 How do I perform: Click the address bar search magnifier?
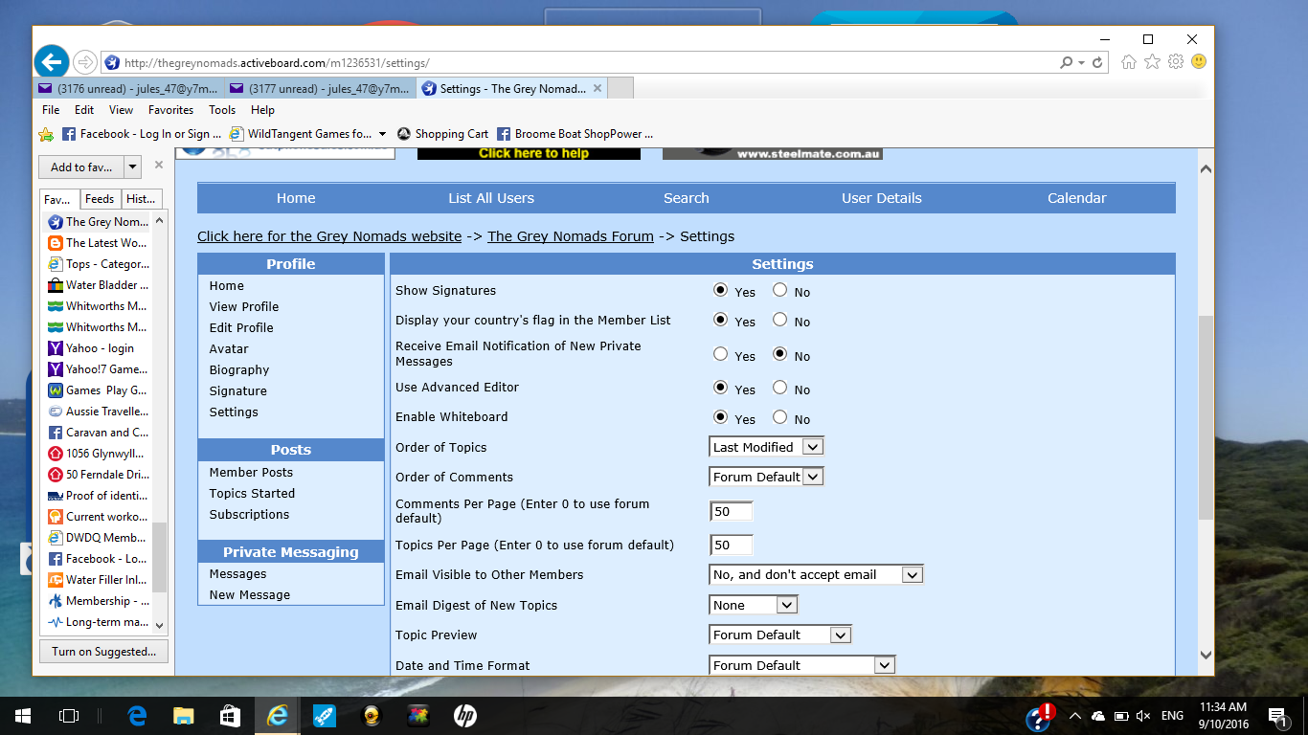(1066, 63)
